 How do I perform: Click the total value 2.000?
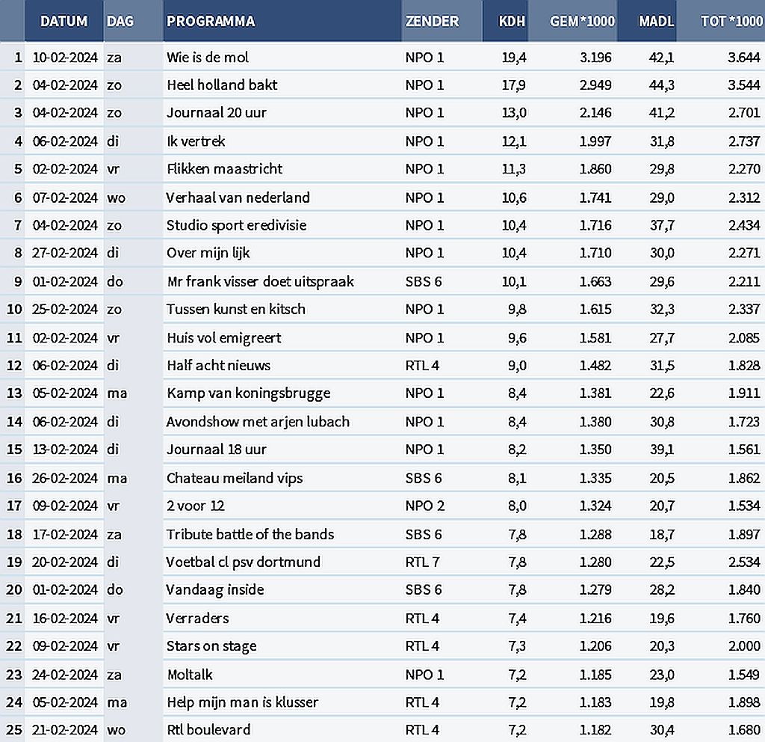(x=744, y=646)
